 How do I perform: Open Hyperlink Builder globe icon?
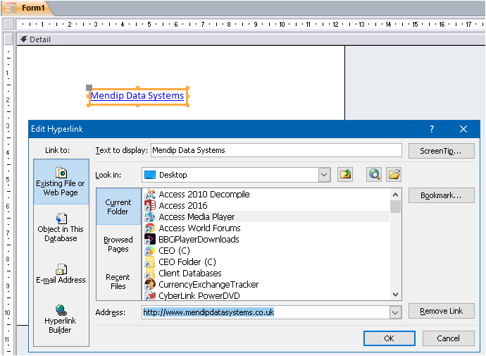(61, 309)
